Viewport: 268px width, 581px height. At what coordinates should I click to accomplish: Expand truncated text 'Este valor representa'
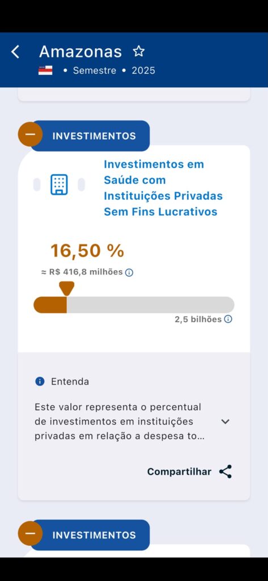click(x=120, y=422)
